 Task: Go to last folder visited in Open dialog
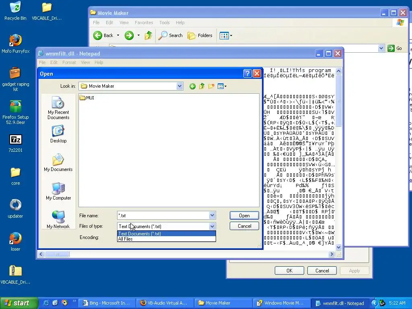(192, 86)
